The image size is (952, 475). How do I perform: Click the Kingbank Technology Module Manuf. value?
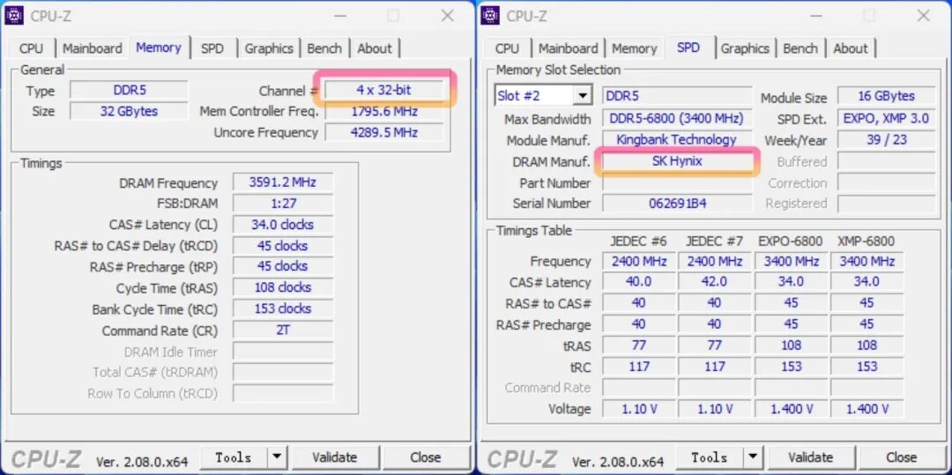(x=678, y=139)
